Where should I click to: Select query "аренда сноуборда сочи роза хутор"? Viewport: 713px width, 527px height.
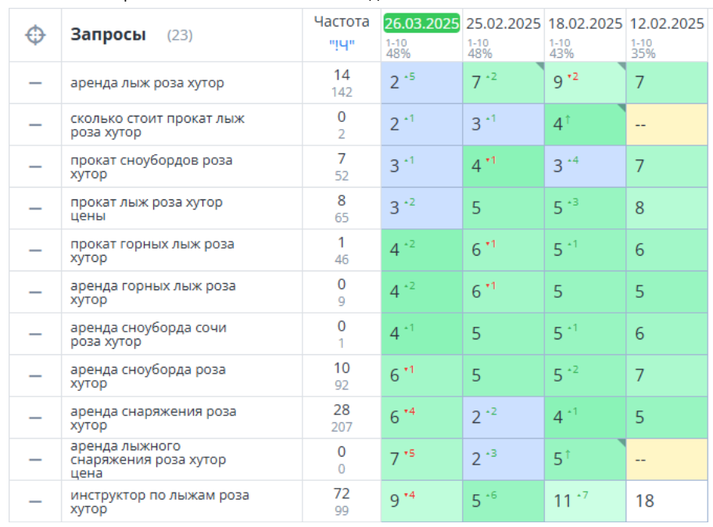149,334
